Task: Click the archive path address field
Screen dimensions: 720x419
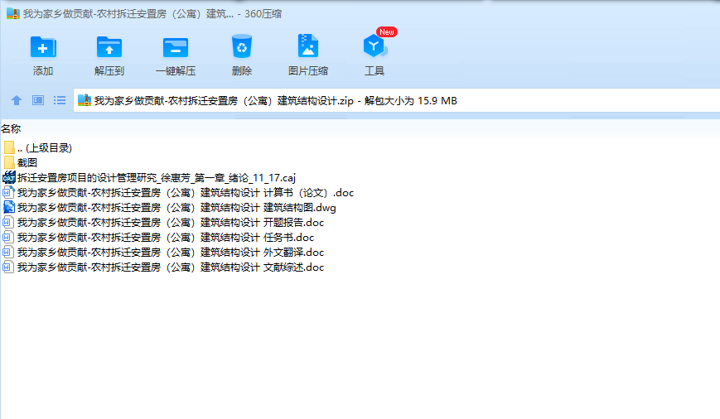Action: click(x=396, y=100)
